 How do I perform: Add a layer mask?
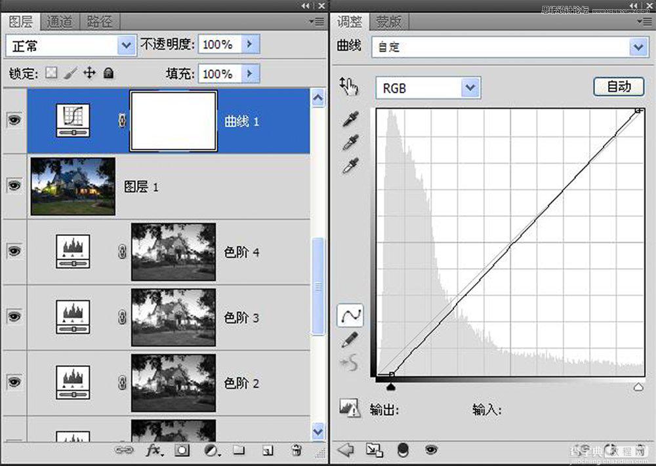coord(182,450)
